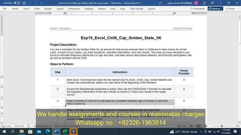The image size is (241, 135).
Task: Click the proofing book icon in status bar
Action: [29, 126]
